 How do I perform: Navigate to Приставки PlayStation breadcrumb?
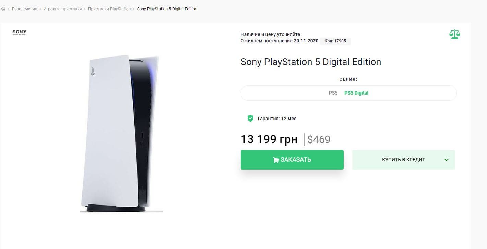[109, 9]
